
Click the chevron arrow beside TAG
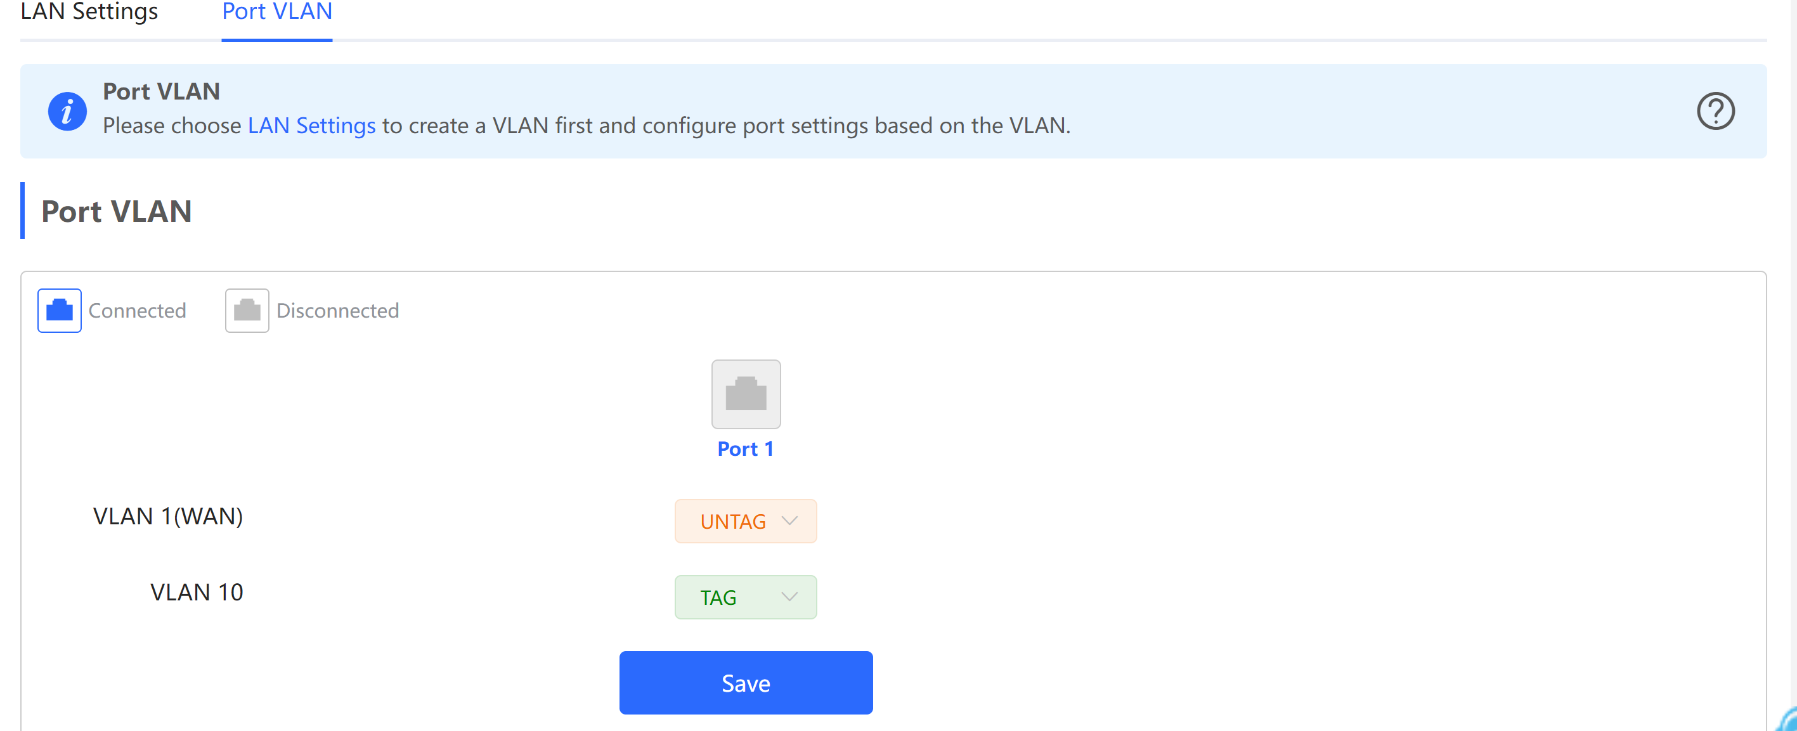789,597
